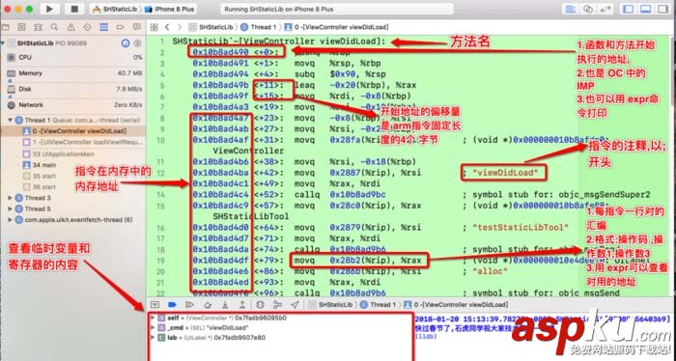
Task: Switch to the Version editor
Action: click(606, 9)
